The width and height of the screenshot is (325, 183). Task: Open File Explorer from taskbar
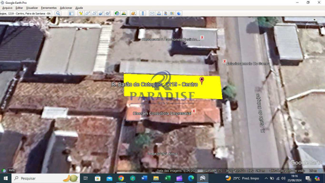coord(156,178)
